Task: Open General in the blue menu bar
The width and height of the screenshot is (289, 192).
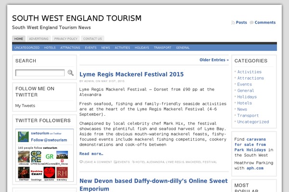Action: (x=183, y=48)
